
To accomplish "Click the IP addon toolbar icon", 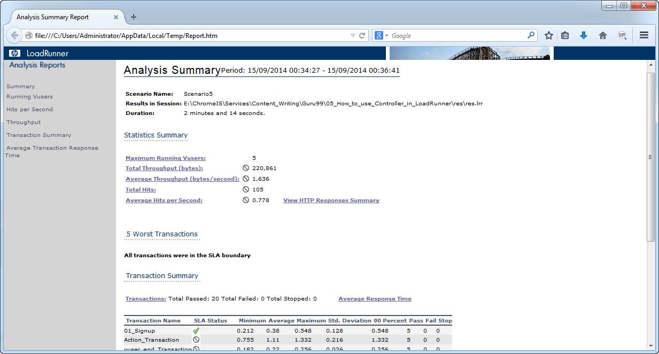I will point(622,35).
